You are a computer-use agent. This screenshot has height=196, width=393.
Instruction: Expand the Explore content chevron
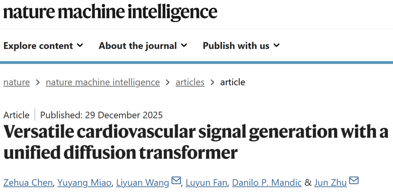coord(80,45)
